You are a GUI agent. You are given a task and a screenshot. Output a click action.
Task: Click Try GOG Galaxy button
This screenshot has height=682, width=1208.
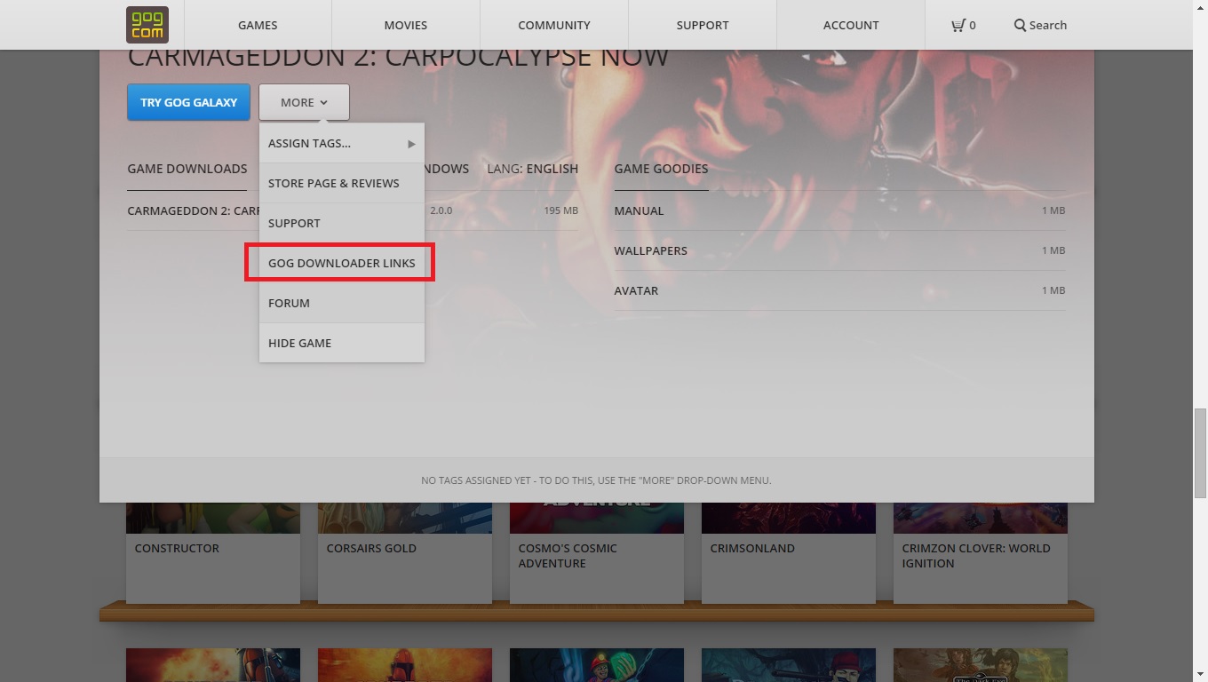tap(188, 102)
